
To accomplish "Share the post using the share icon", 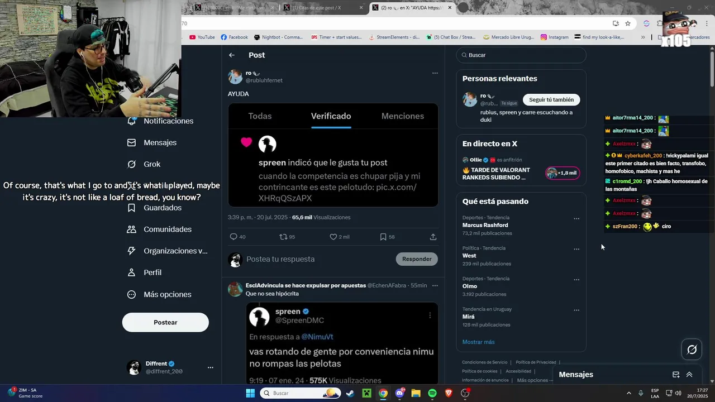I will click(433, 237).
